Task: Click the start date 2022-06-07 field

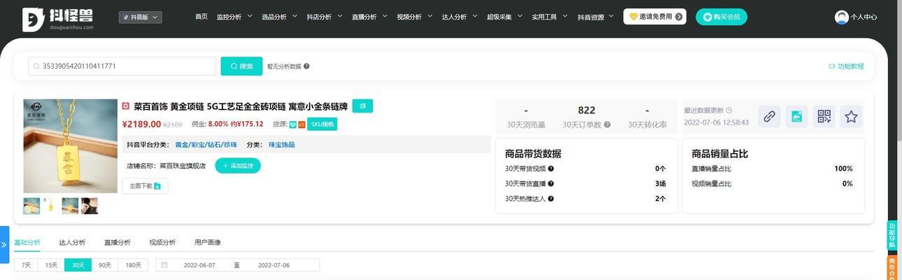Action: 199,265
